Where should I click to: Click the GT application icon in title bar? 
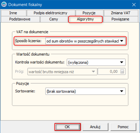pyautogui.click(x=4, y=4)
